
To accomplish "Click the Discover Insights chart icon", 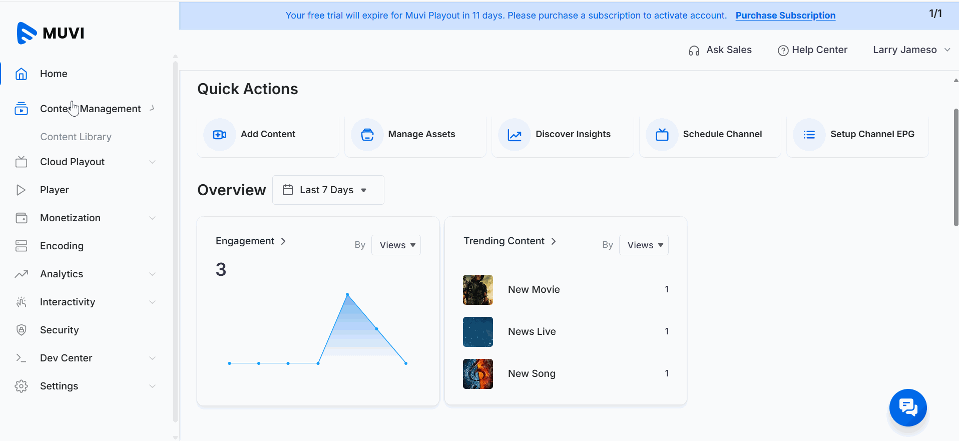I will (515, 135).
